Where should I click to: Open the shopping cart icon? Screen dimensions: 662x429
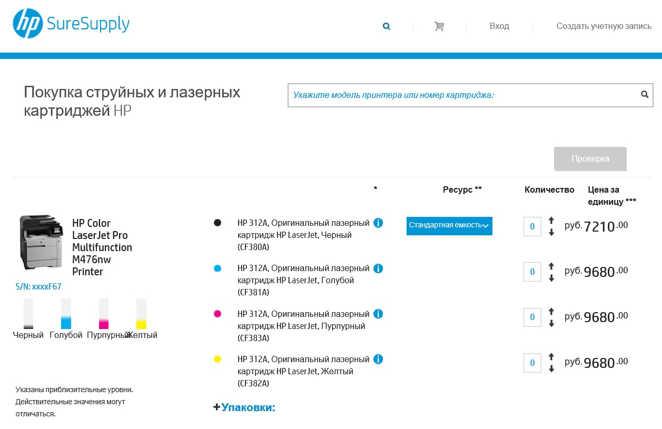[439, 26]
